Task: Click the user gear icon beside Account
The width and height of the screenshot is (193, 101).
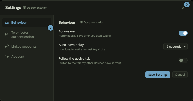Action: pyautogui.click(x=7, y=56)
